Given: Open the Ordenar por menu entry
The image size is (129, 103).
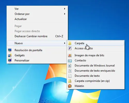Looking at the screenshot, I should tap(37, 14).
